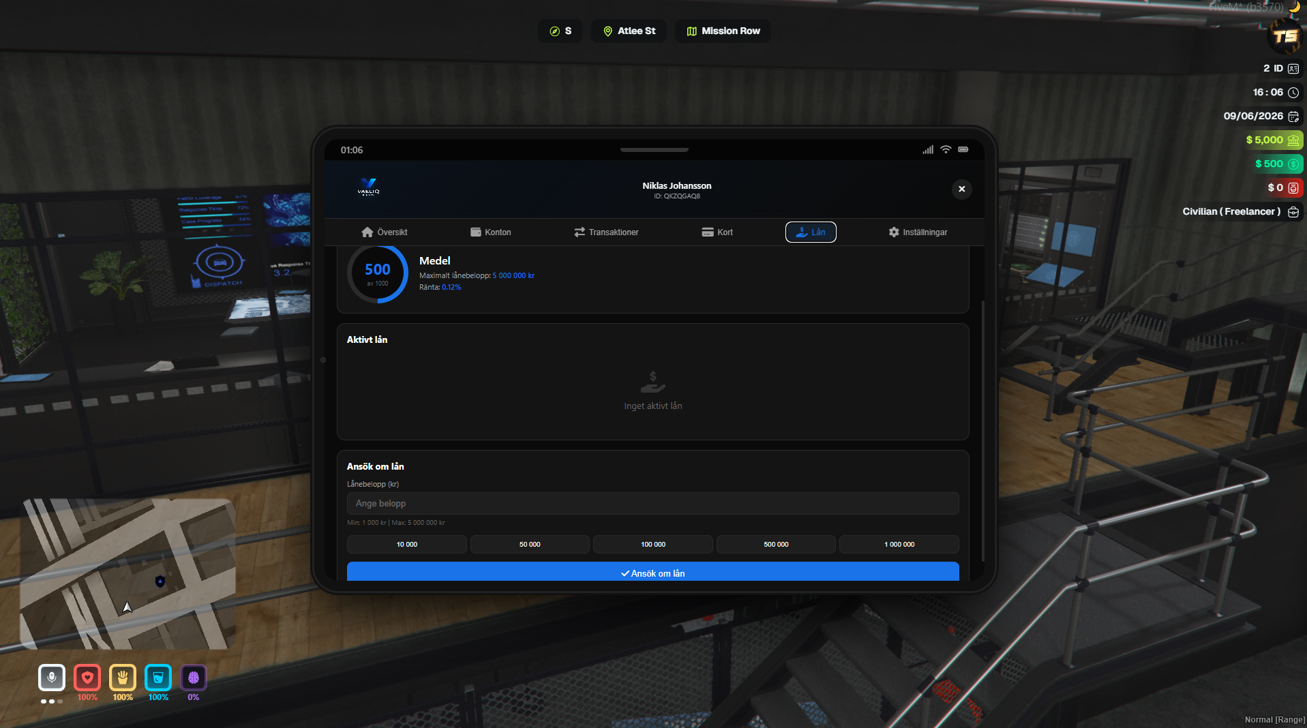Click the Ange belopp loan amount field
The image size is (1307, 728).
point(652,504)
